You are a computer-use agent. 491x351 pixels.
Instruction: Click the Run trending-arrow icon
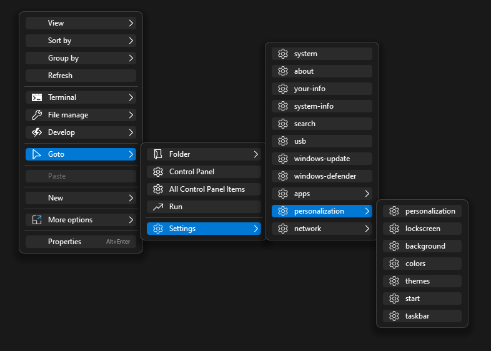158,207
